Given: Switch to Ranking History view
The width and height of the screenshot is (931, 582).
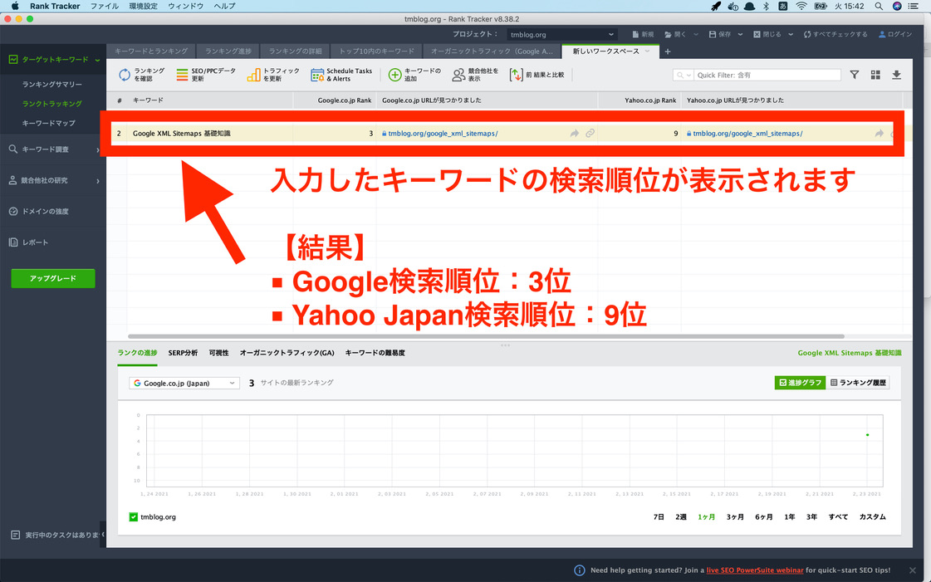Looking at the screenshot, I should pos(858,383).
